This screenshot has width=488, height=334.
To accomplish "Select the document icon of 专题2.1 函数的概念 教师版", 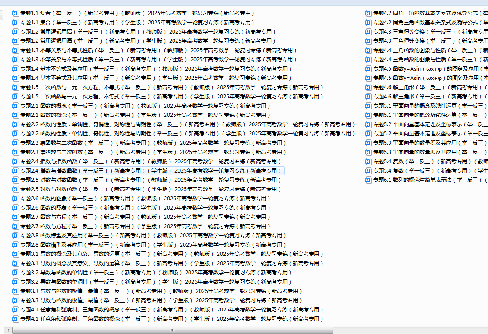I will (15, 106).
